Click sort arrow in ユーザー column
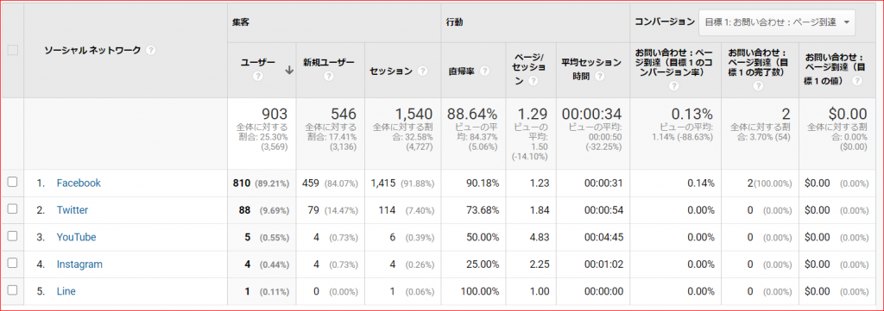884x311 pixels. tap(289, 71)
